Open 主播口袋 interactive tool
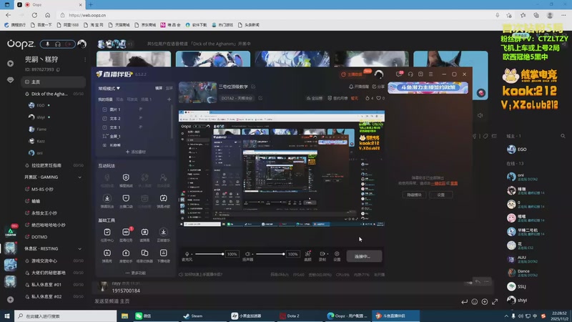Screen dimensions: 572x322 click(x=126, y=201)
